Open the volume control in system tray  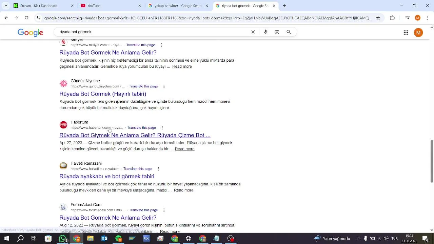click(x=386, y=239)
